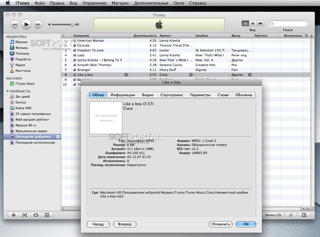Click the Вперед button
This screenshot has width=320, height=237.
(x=125, y=224)
